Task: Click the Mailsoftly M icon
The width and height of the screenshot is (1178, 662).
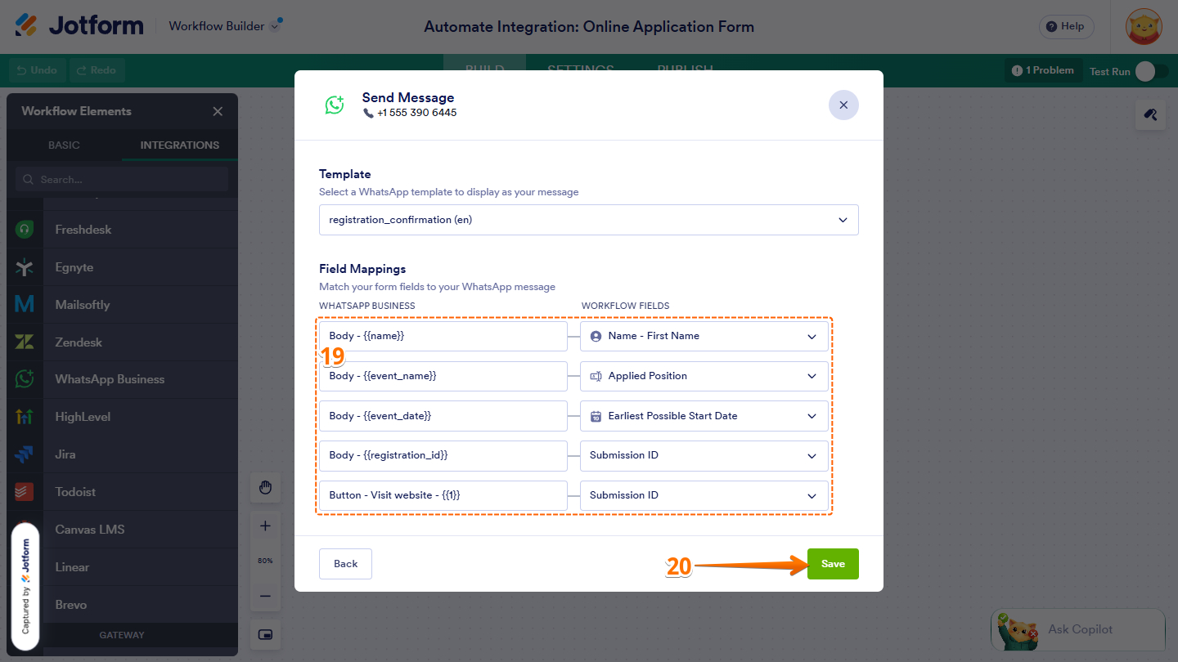Action: (25, 305)
